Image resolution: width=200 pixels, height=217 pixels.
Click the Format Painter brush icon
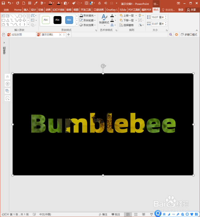[74, 3]
